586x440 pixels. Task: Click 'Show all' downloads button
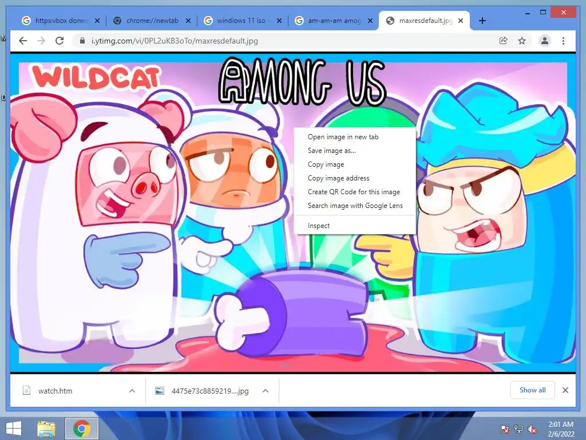tap(533, 390)
